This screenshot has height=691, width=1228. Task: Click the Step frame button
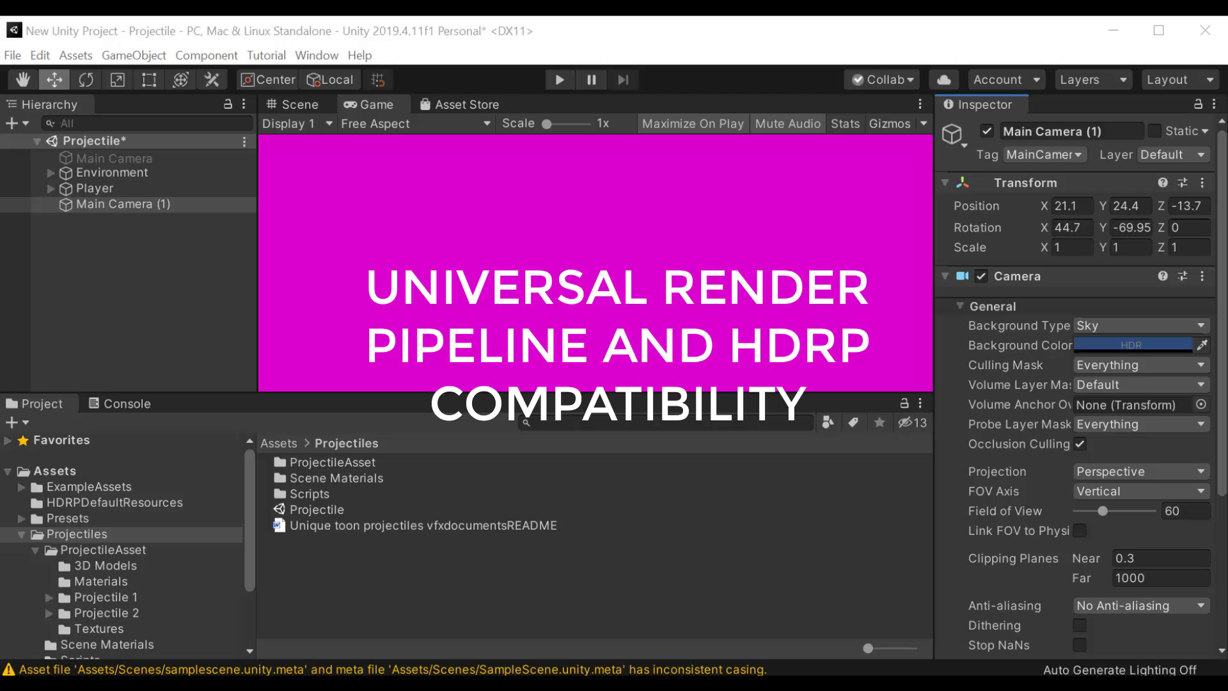(x=623, y=79)
